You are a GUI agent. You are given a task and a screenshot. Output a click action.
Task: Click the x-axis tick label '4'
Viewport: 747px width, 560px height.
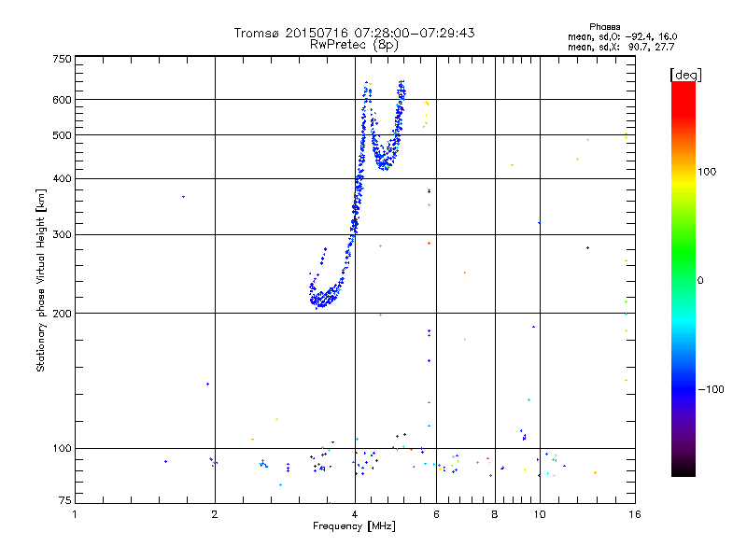[x=355, y=514]
